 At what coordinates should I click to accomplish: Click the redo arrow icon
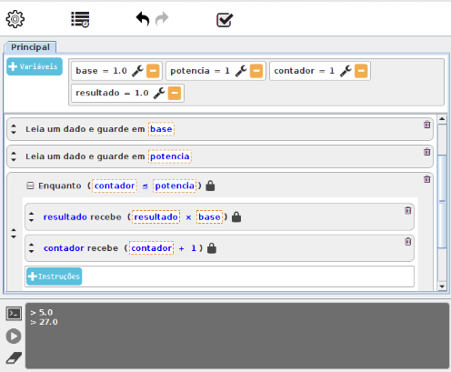pyautogui.click(x=162, y=19)
